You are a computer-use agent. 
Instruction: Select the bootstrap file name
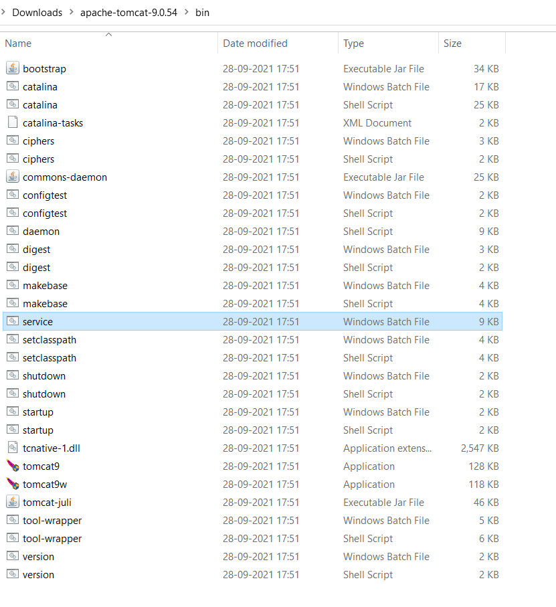(45, 68)
